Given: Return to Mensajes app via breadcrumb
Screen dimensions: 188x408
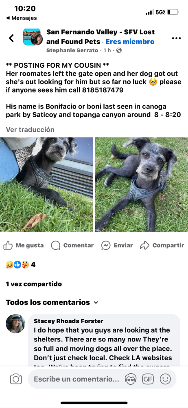Looking at the screenshot, I should click(x=21, y=18).
